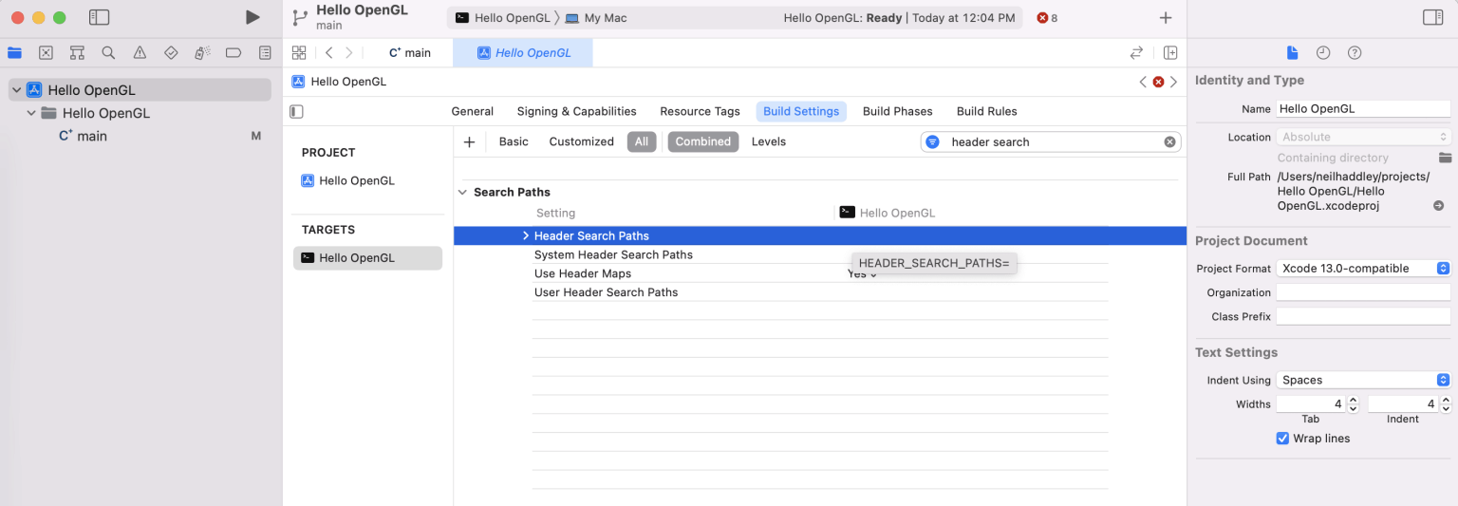Image resolution: width=1458 pixels, height=506 pixels.
Task: Toggle the Wrap lines checkbox
Action: click(x=1283, y=439)
